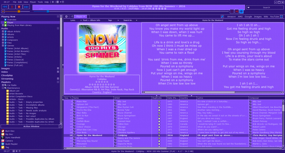The width and height of the screenshot is (285, 153).
Task: Click the blue pin icon left of Amazon
Action: click(x=222, y=16)
